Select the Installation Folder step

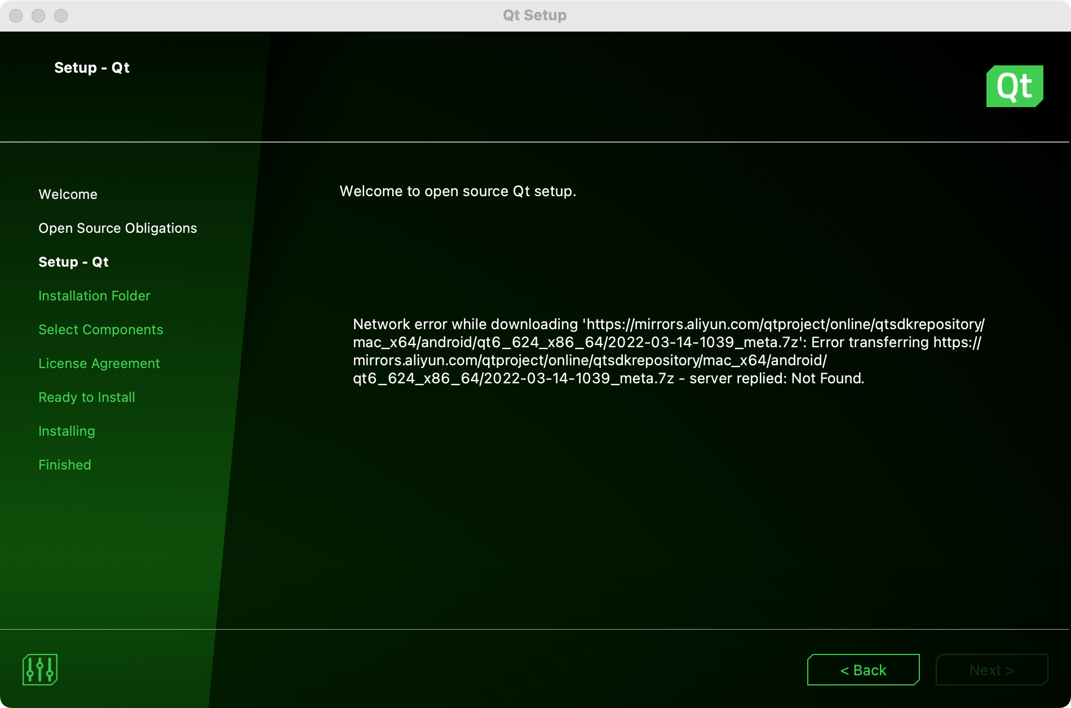pos(94,296)
